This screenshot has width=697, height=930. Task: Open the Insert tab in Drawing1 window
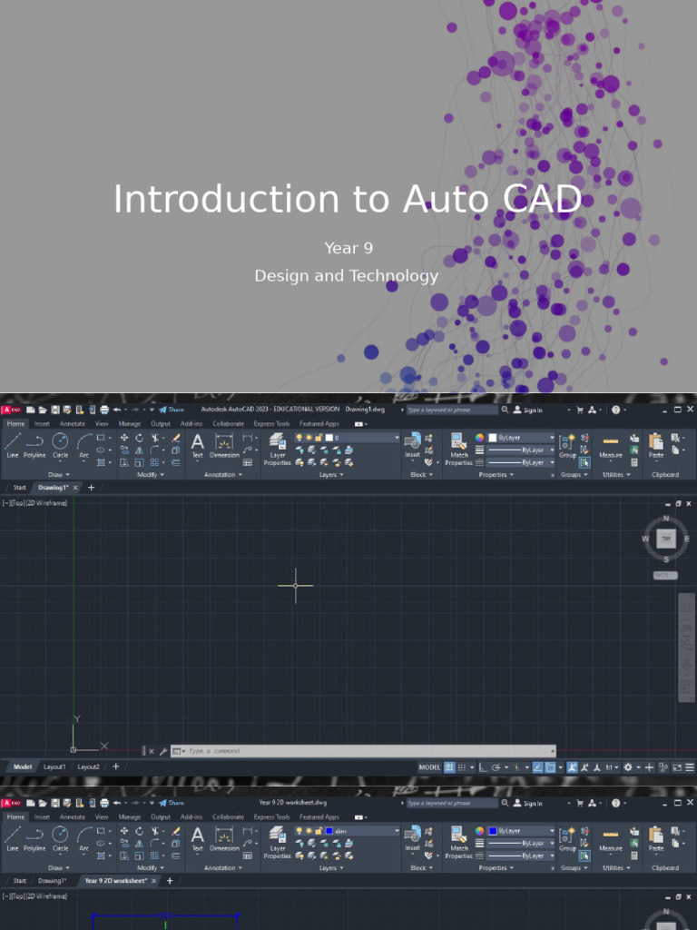coord(42,423)
